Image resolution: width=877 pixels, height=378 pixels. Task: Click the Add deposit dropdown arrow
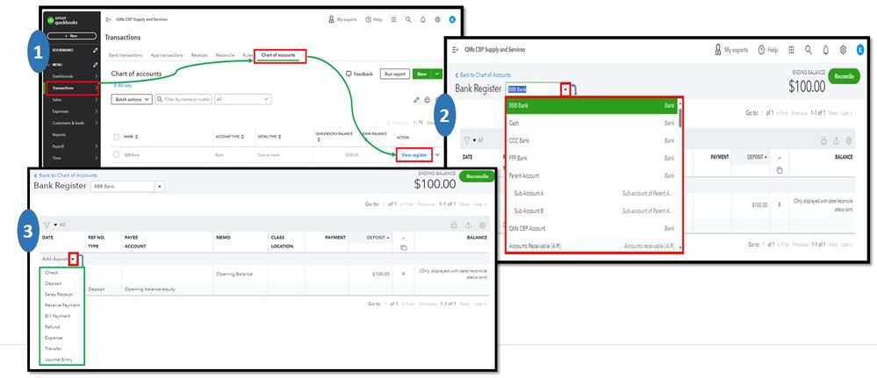click(x=73, y=259)
